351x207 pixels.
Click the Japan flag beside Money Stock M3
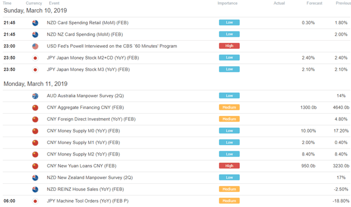35,70
